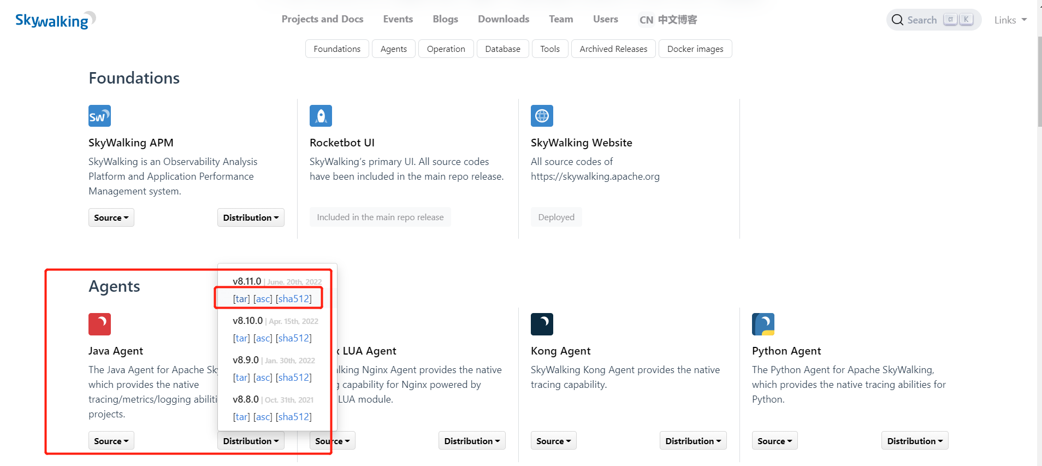
Task: Click the Rocketbot UI rocket icon
Action: [321, 116]
